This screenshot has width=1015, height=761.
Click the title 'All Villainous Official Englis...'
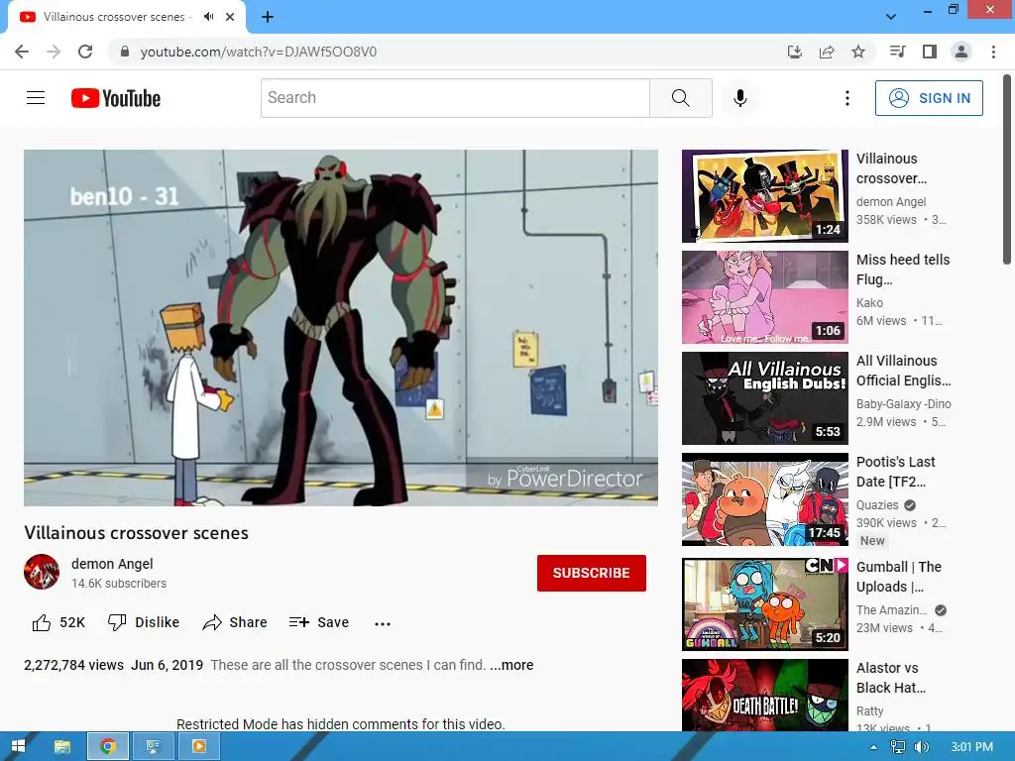[x=904, y=371]
